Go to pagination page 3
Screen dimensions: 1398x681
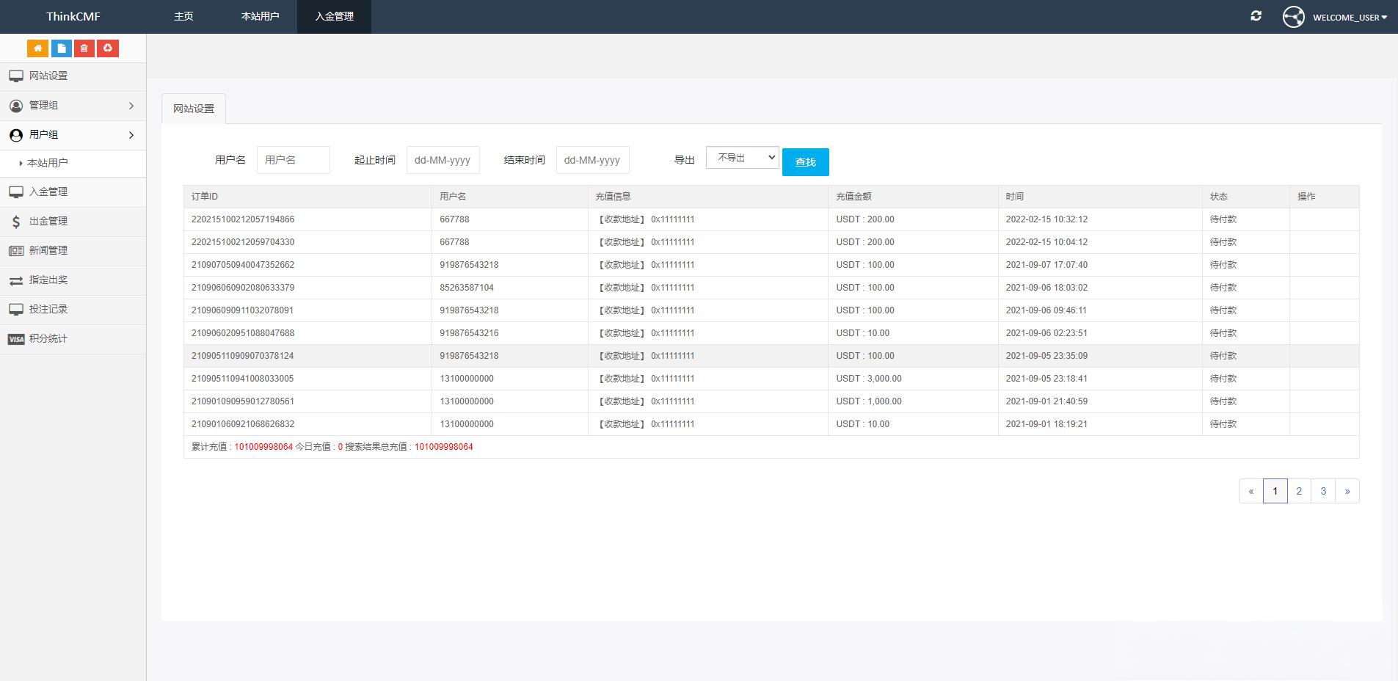pos(1323,491)
